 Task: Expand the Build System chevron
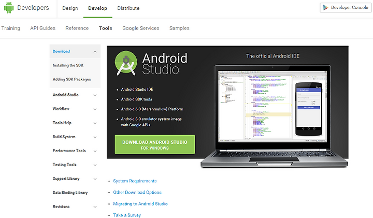[95, 137]
